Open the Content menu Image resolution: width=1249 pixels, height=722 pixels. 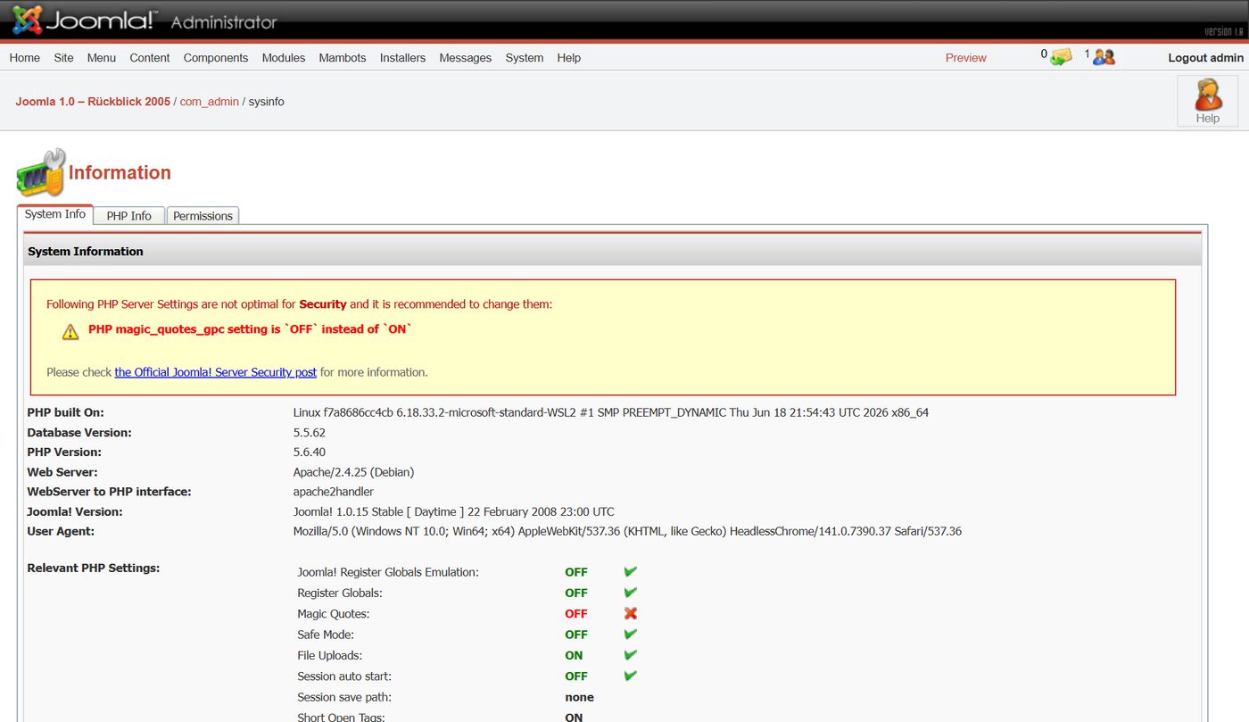click(x=150, y=58)
